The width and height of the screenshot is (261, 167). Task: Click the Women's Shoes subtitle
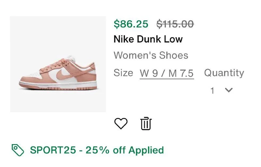(151, 55)
